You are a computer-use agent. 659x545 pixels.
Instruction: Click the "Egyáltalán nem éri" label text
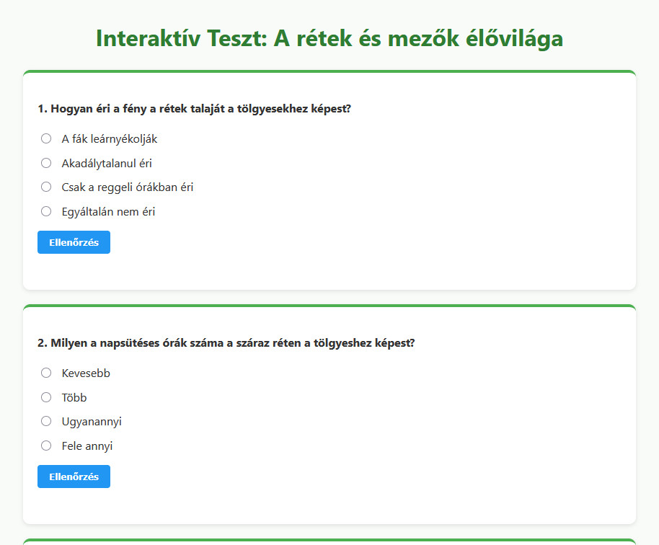click(x=108, y=212)
